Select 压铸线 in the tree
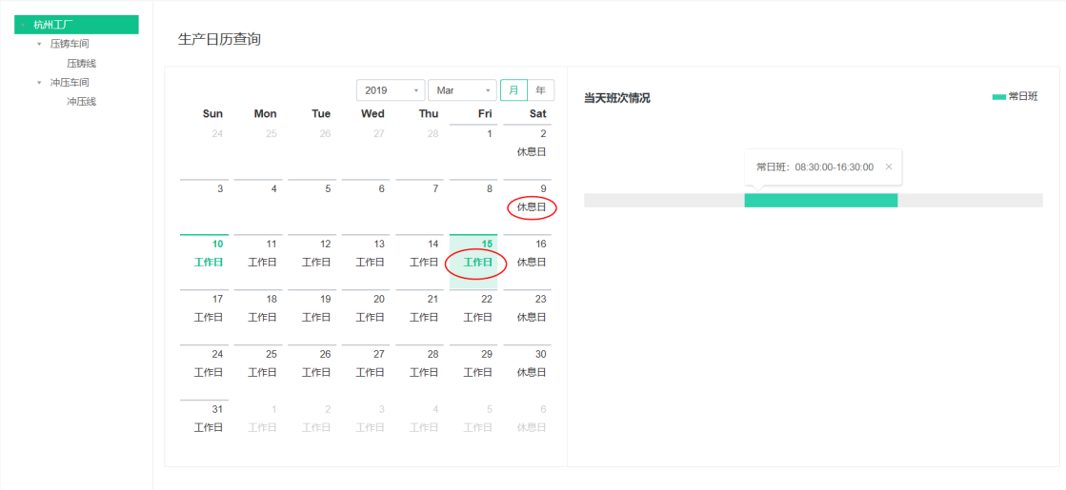Image resolution: width=1066 pixels, height=490 pixels. pyautogui.click(x=82, y=63)
